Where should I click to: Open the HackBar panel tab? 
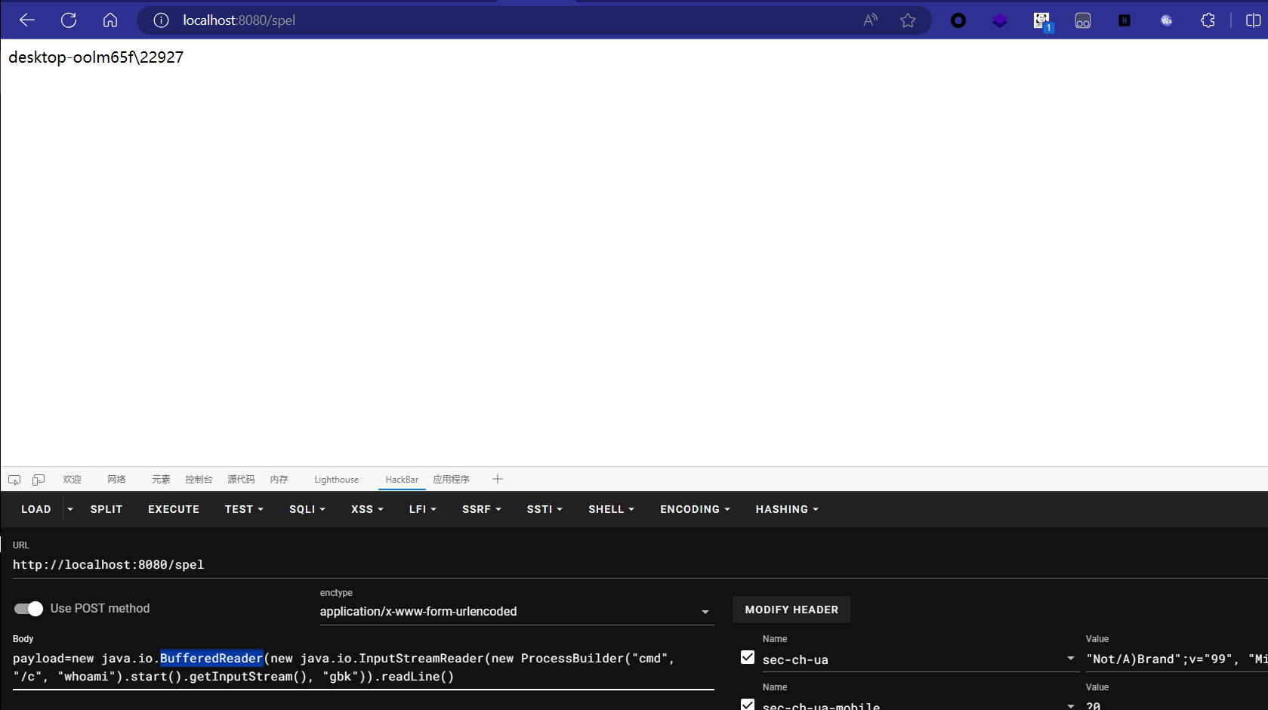(x=402, y=479)
